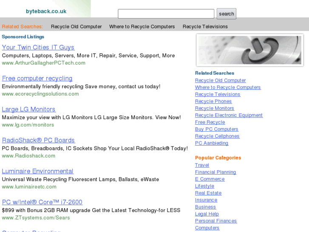Screen dimensions: 309x232
Task: Click the 'PC Boards, Breadboards, IC Sockets' description
Action: point(95,149)
